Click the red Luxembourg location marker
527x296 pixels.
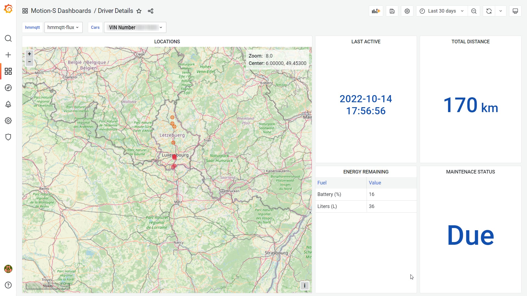[174, 157]
